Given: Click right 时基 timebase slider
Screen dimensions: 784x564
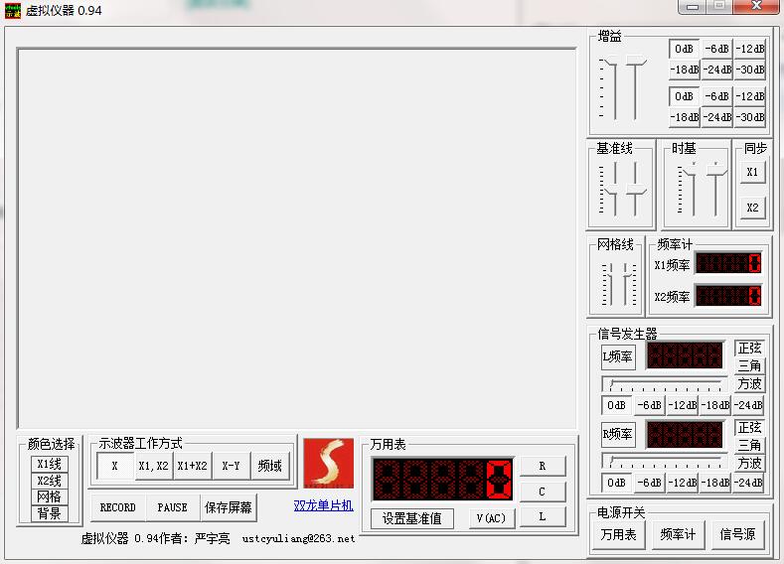Looking at the screenshot, I should click(716, 189).
